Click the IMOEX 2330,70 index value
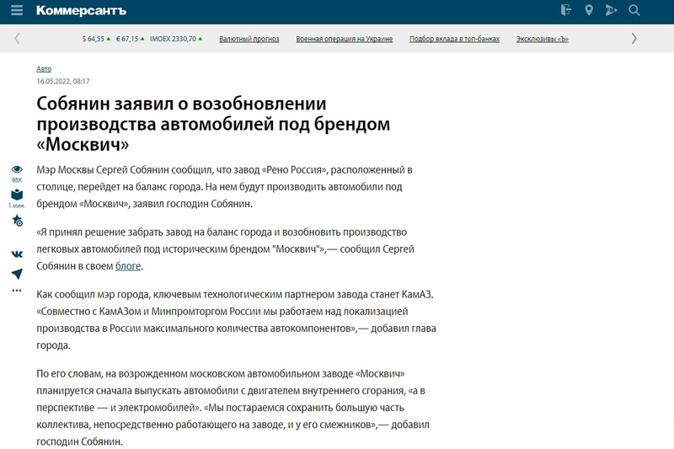This screenshot has height=449, width=674. tap(176, 39)
